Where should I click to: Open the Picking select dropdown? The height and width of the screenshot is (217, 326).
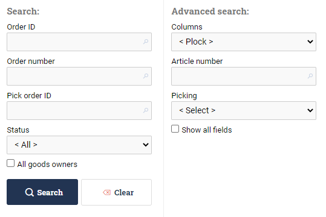(244, 110)
